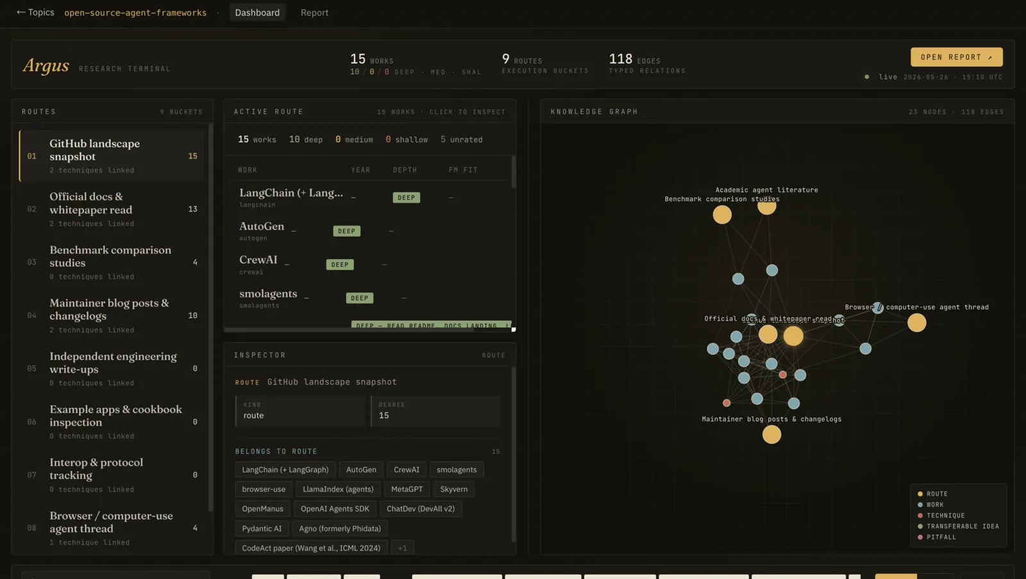Click the '10 deep' count in active route
Viewport: 1026px width, 579px height.
pyautogui.click(x=306, y=139)
